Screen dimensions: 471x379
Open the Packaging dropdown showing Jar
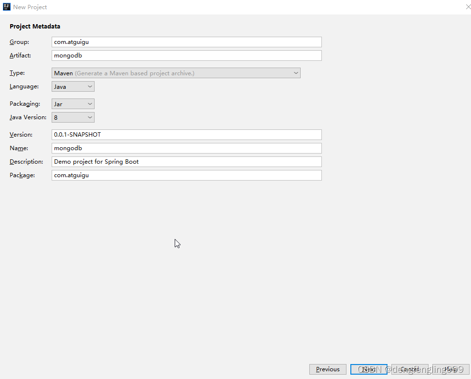pos(73,104)
